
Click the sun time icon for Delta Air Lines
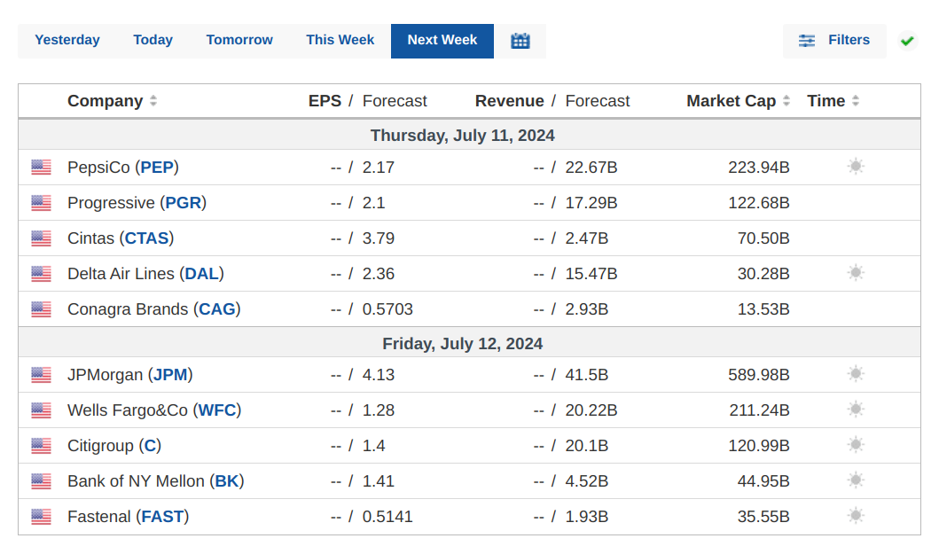click(x=856, y=272)
